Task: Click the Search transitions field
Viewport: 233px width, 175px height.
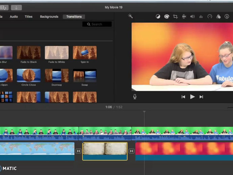Action: 97,24
